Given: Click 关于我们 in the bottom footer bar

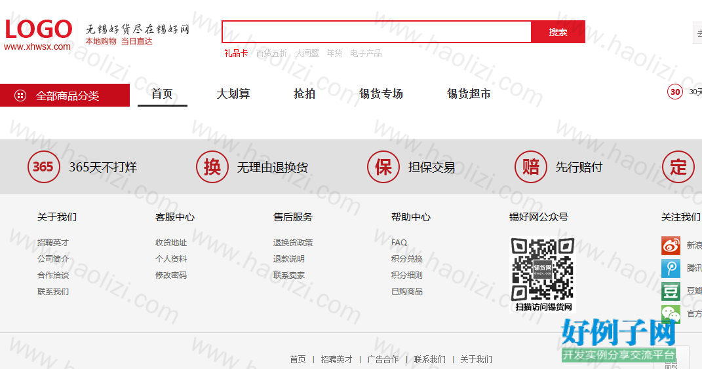Looking at the screenshot, I should pos(477,359).
